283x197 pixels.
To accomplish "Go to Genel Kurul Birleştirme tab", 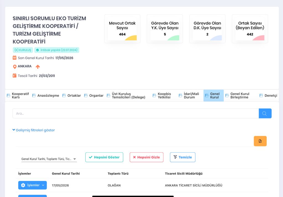I will 237,95.
